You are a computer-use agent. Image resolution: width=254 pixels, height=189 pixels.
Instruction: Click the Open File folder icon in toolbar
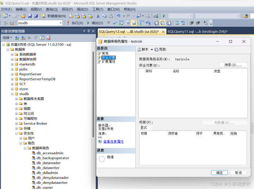tap(23, 16)
